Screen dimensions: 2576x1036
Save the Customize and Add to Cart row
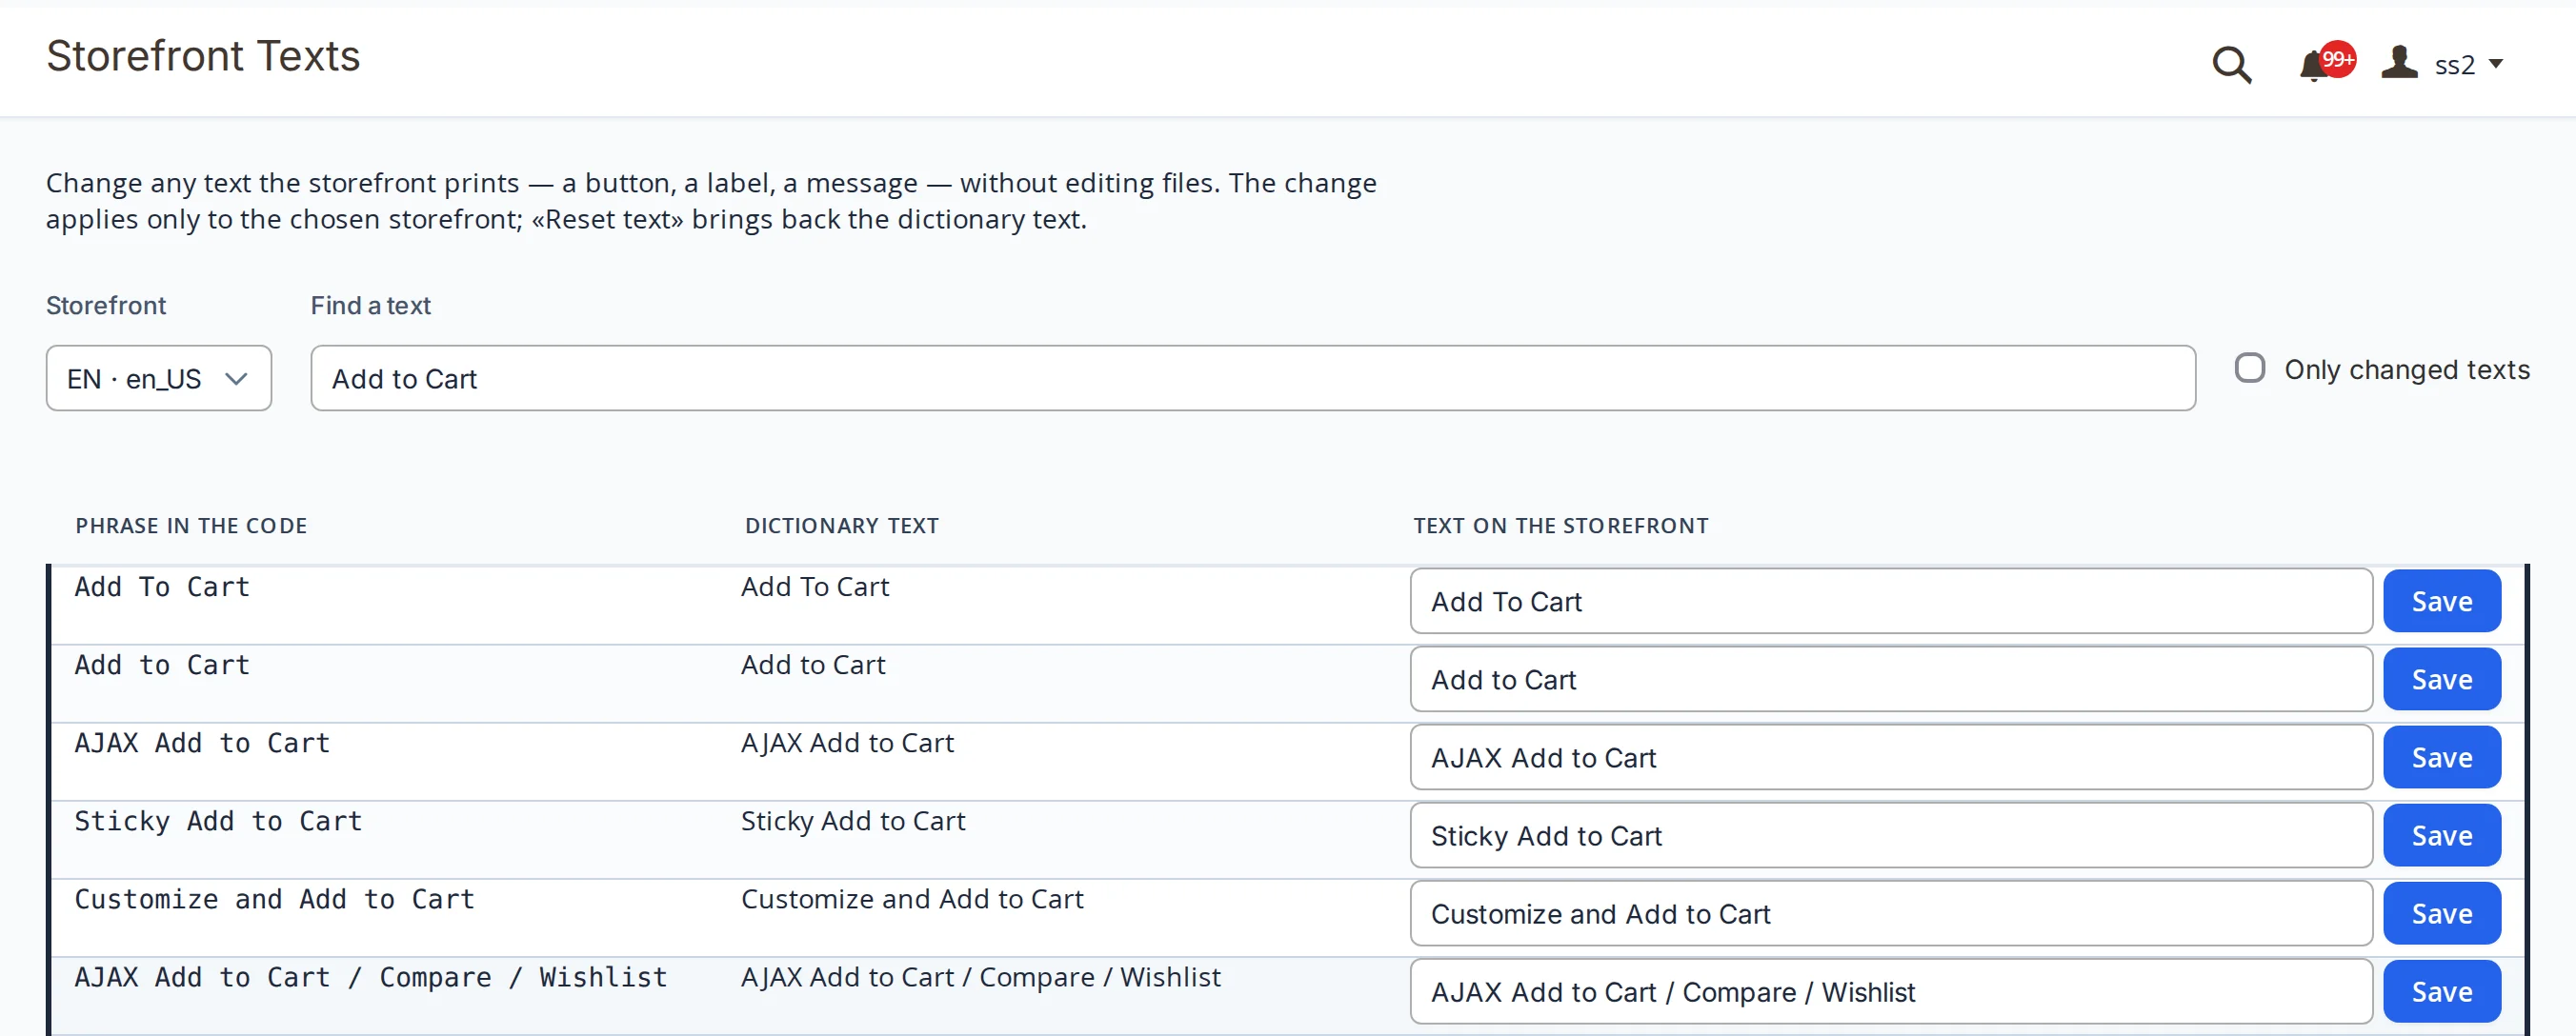pyautogui.click(x=2441, y=913)
